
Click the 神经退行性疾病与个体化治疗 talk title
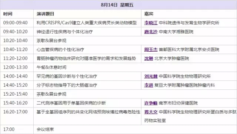click(x=64, y=32)
